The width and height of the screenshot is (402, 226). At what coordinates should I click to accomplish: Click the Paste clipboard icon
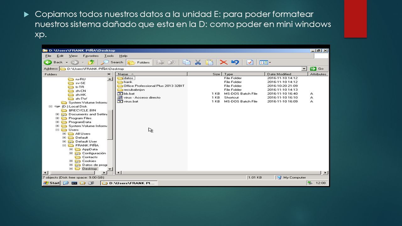tap(209, 62)
